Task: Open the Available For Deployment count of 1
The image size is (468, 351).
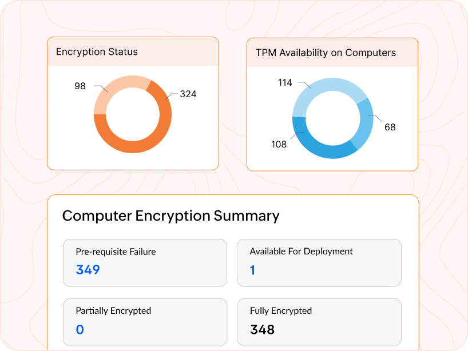Action: [252, 270]
